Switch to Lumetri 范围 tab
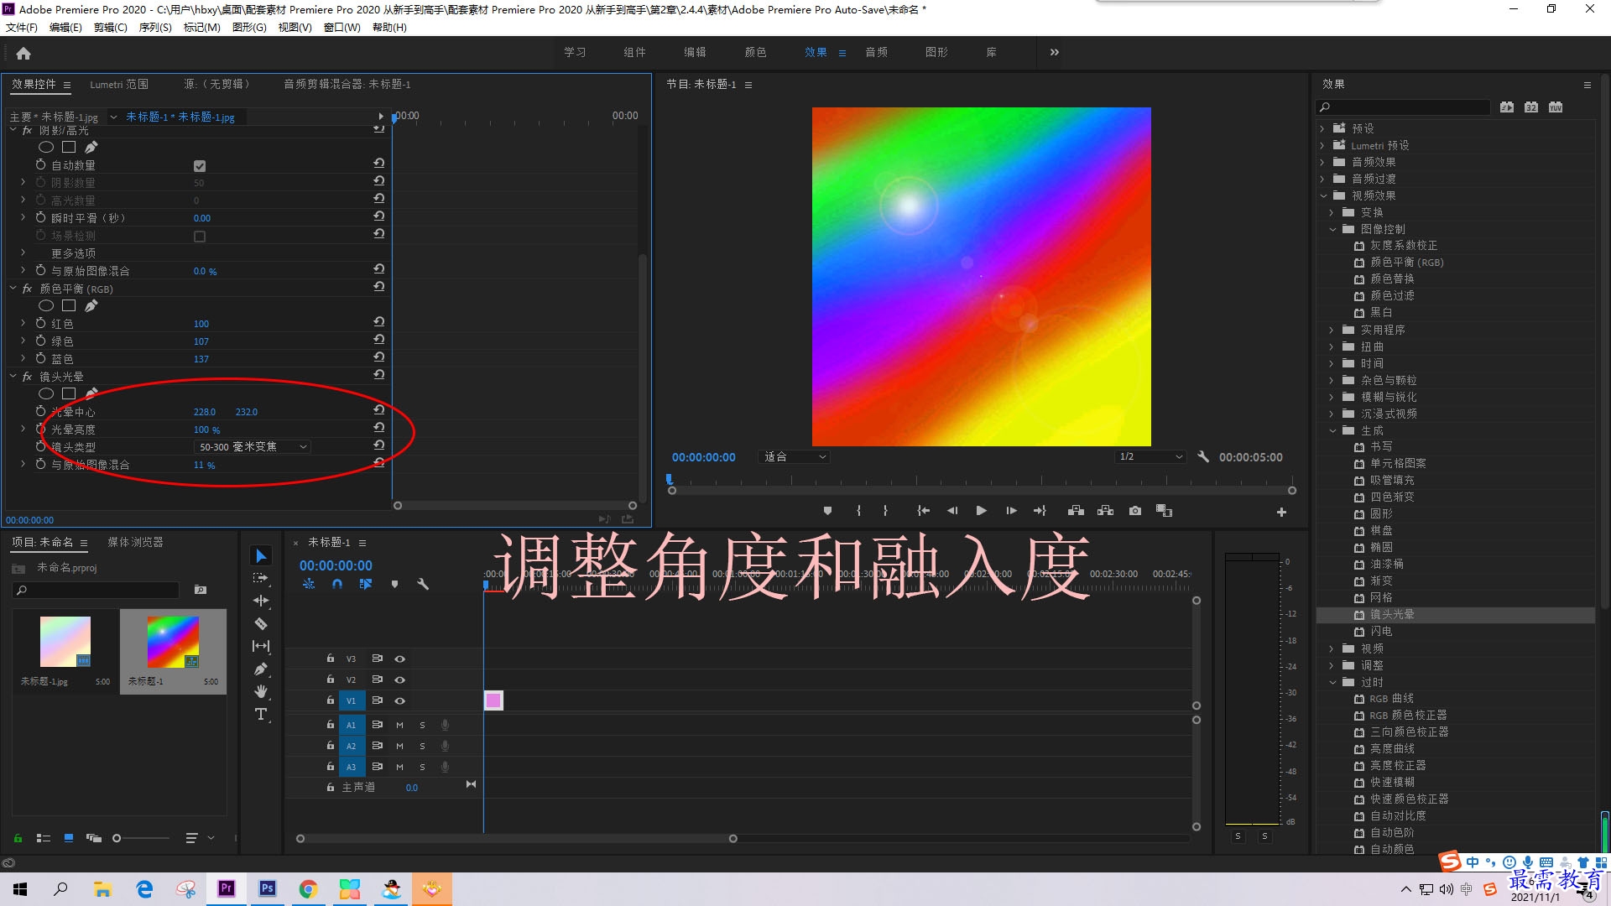The height and width of the screenshot is (906, 1611). [x=119, y=84]
